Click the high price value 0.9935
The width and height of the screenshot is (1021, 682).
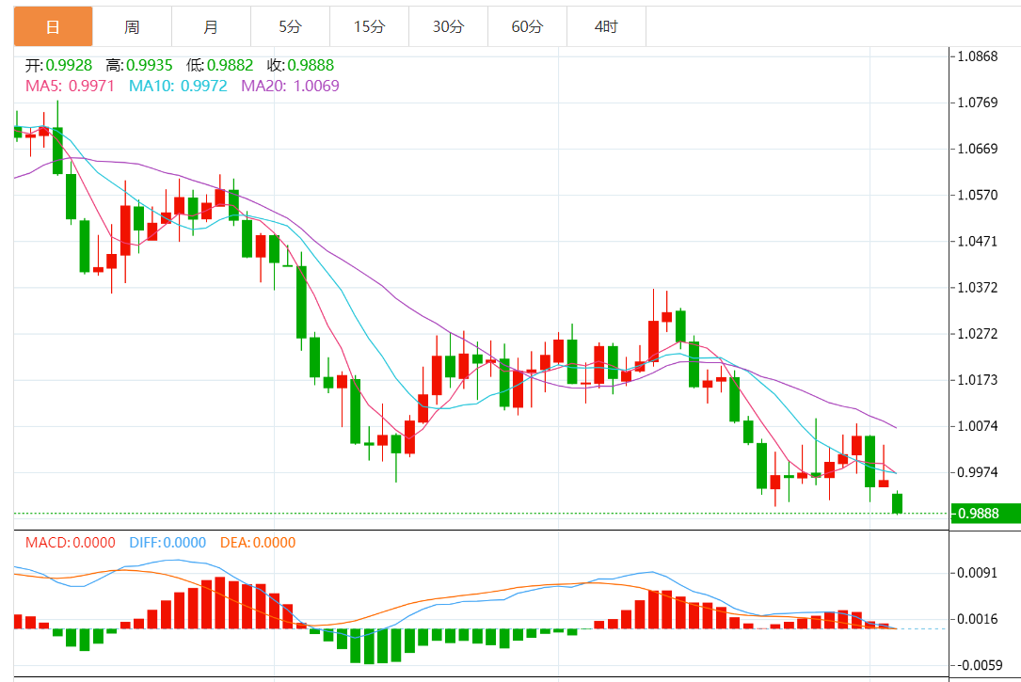coord(149,65)
